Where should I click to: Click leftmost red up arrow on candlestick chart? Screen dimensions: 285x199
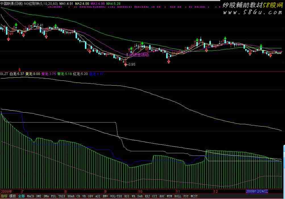tap(9, 38)
